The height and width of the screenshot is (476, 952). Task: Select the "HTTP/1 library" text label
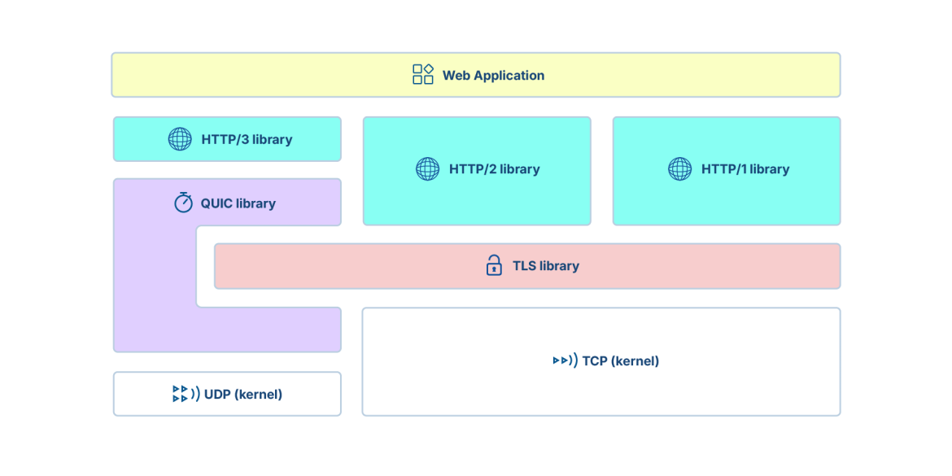[x=745, y=169]
